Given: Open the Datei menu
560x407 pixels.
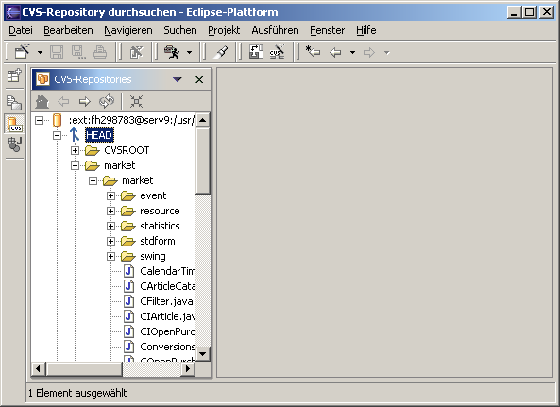Looking at the screenshot, I should click(x=21, y=31).
